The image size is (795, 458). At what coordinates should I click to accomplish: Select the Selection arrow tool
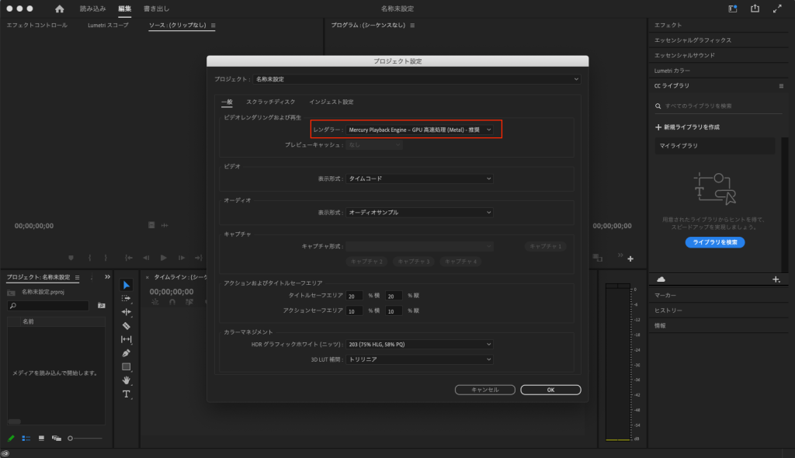pyautogui.click(x=127, y=285)
